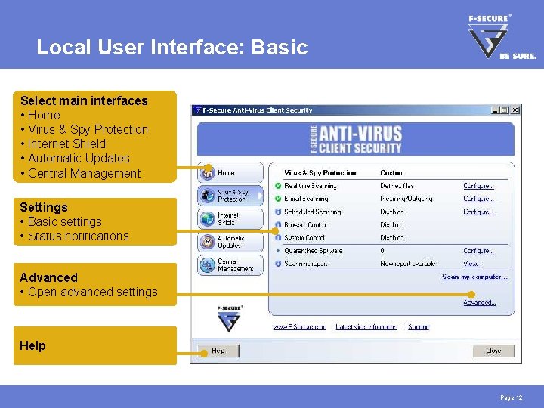Expand the Virus & Spy Protection tab arrow
Screen dimensions: 544x408
pyautogui.click(x=260, y=196)
